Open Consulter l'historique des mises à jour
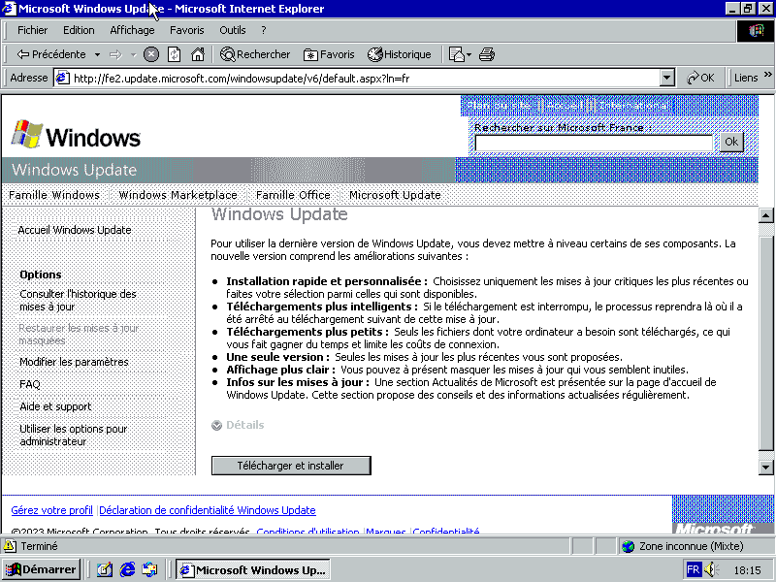Image resolution: width=776 pixels, height=582 pixels. 78,301
